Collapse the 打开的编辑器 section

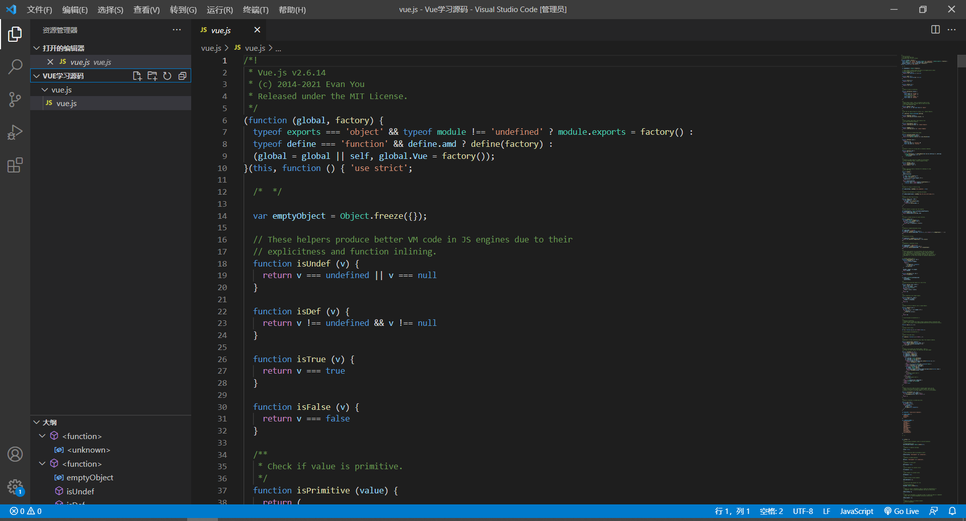pyautogui.click(x=36, y=48)
